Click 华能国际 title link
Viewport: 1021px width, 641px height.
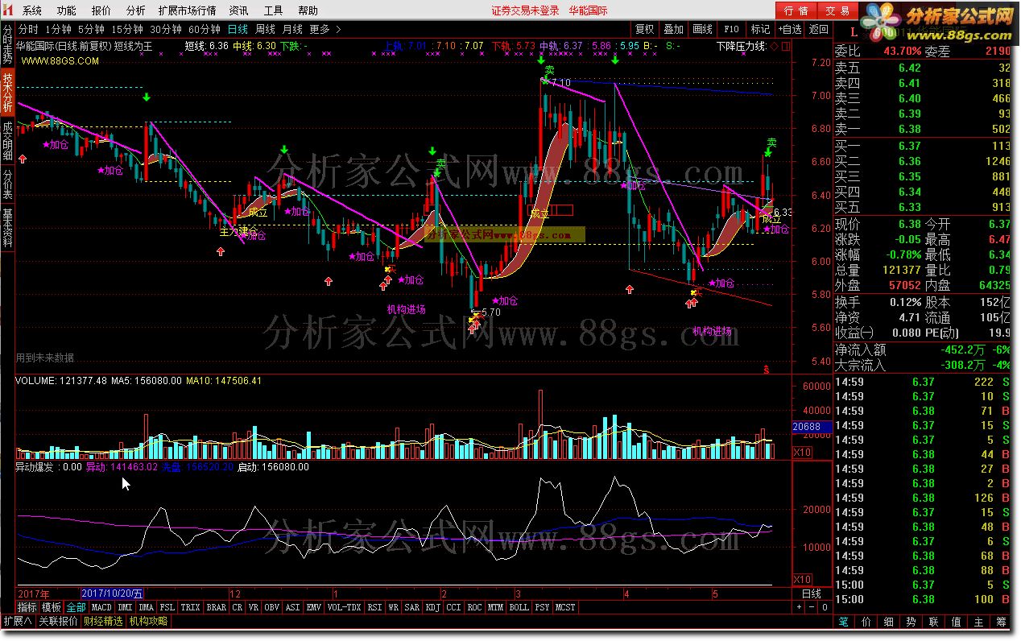(588, 10)
